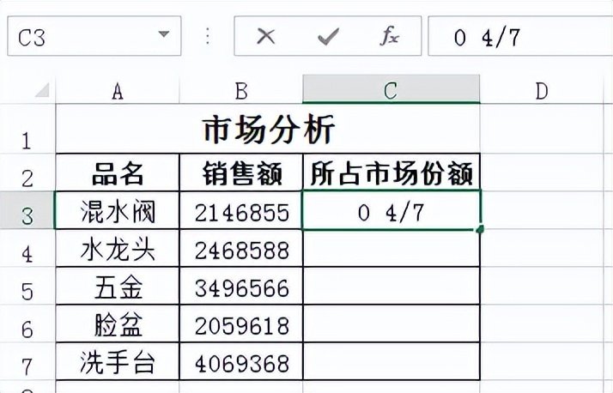Select the column C header
Image resolution: width=613 pixels, height=393 pixels.
coord(391,89)
